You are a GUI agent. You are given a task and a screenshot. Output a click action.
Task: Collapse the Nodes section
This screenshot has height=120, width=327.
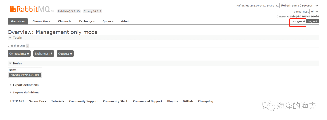(x=15, y=63)
